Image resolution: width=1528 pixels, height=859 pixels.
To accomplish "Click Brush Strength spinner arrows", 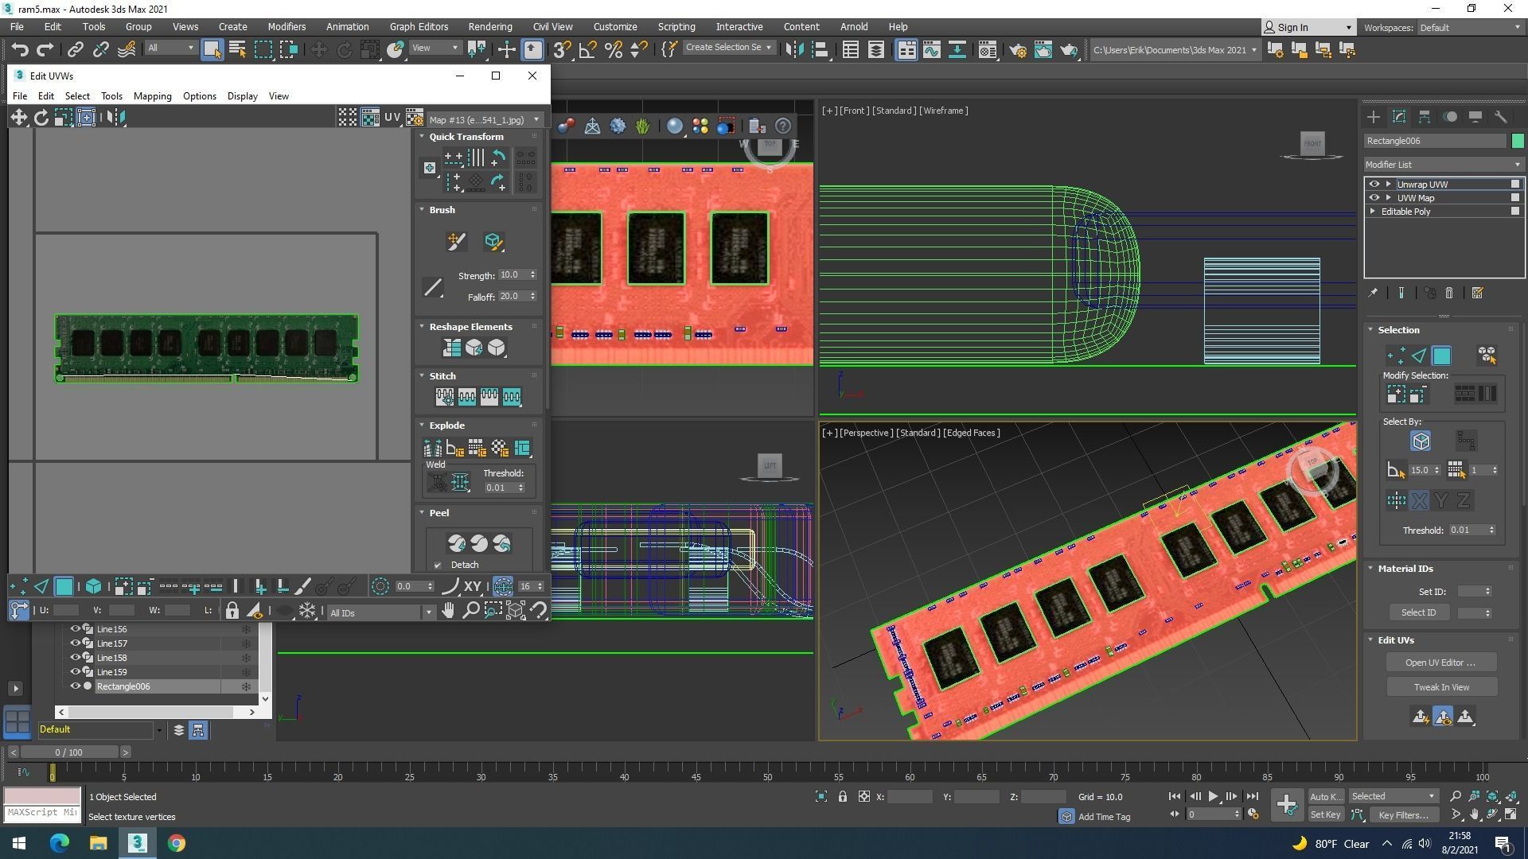I will (x=532, y=275).
